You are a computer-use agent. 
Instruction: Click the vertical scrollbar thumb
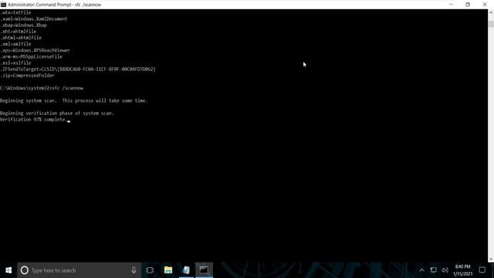pyautogui.click(x=491, y=24)
